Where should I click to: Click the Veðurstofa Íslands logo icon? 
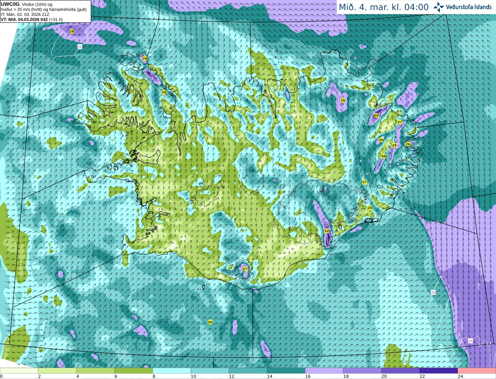438,7
